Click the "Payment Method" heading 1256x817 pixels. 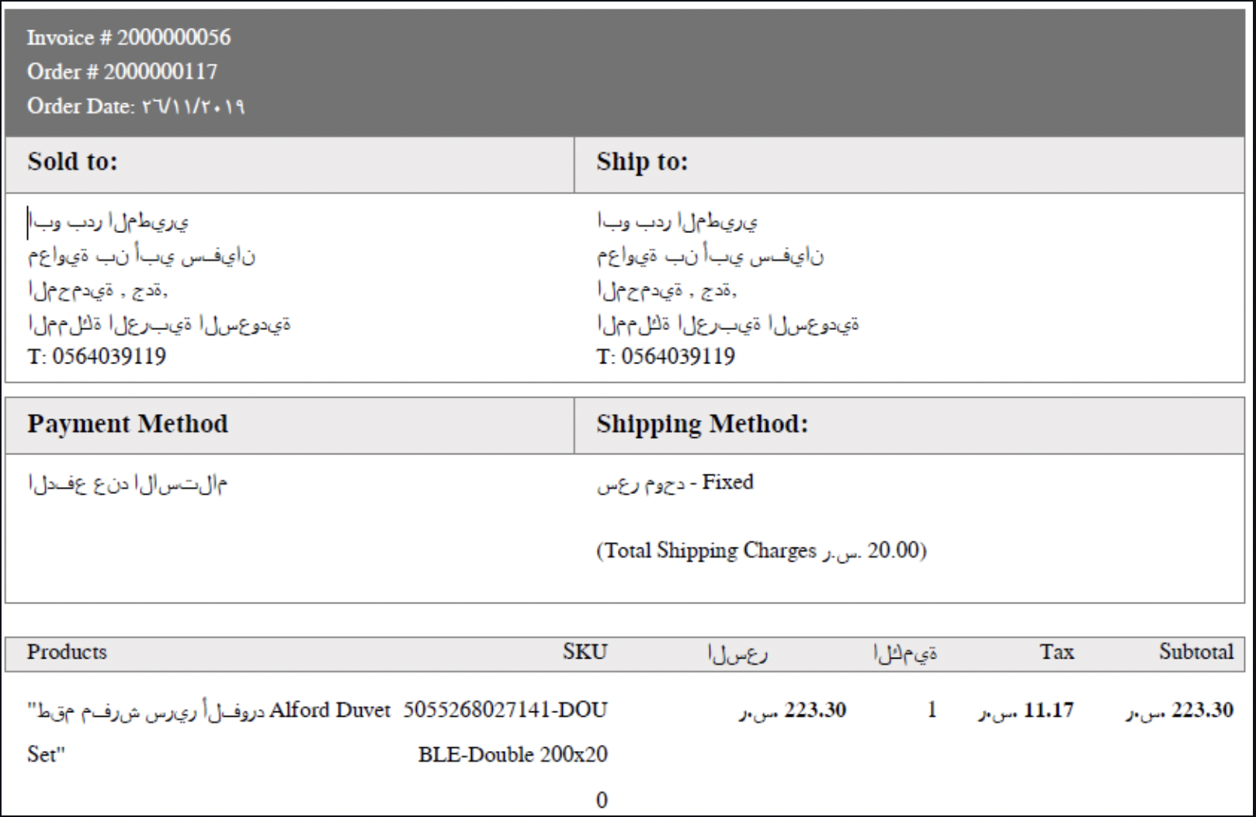pyautogui.click(x=127, y=424)
